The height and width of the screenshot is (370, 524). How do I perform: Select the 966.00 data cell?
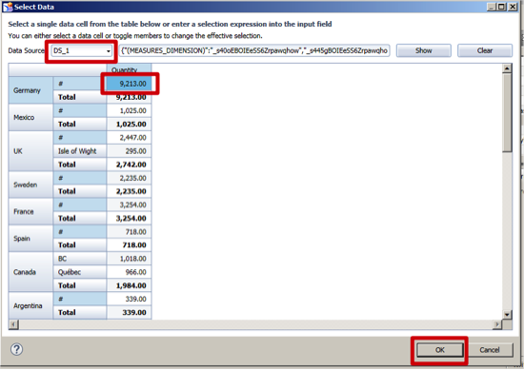[x=129, y=272]
